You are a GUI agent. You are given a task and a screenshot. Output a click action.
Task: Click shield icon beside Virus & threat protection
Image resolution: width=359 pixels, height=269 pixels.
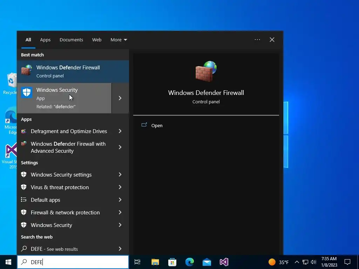click(x=23, y=187)
